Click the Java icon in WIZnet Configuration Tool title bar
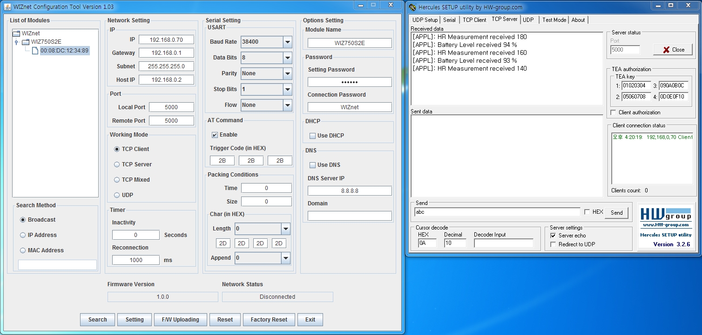702x335 pixels. pyautogui.click(x=8, y=7)
